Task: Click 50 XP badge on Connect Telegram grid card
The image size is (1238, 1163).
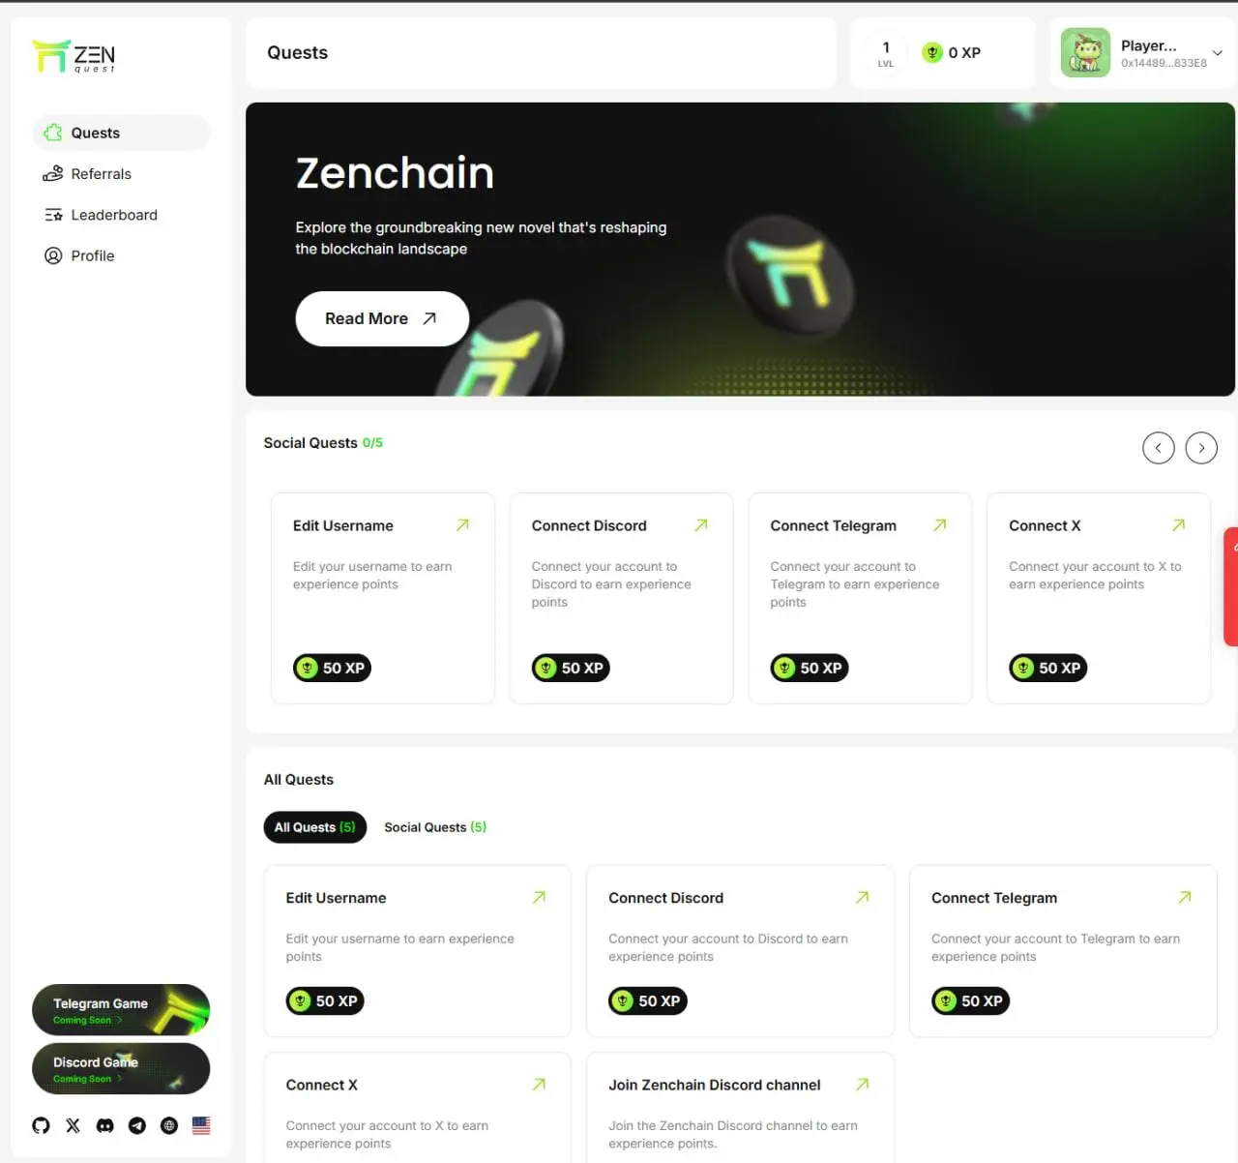Action: (x=970, y=1000)
